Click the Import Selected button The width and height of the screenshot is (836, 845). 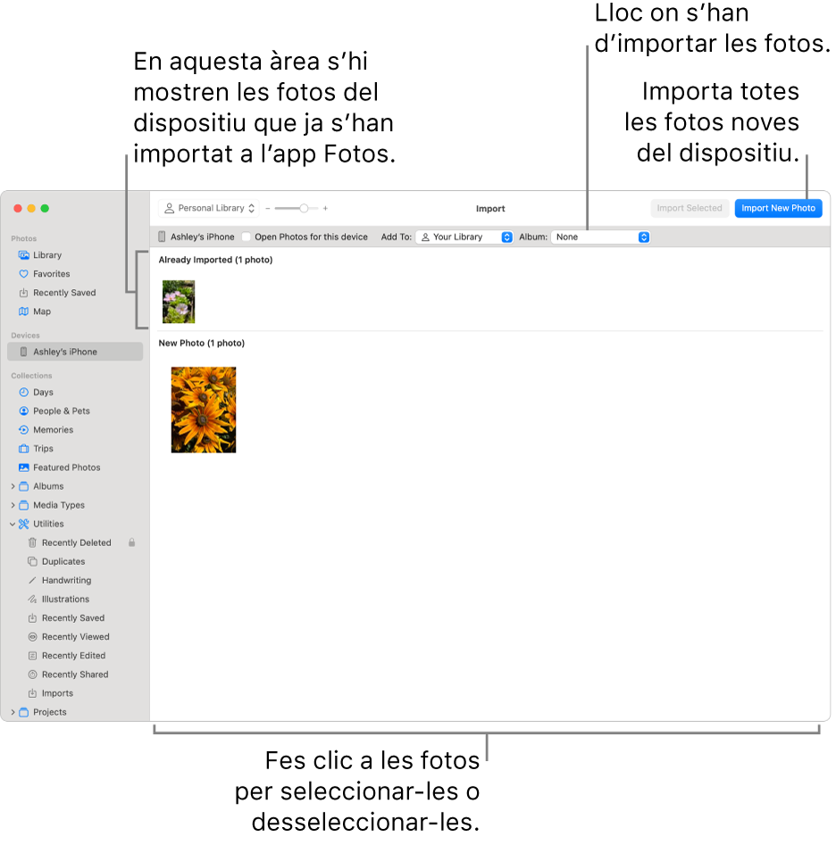click(690, 208)
